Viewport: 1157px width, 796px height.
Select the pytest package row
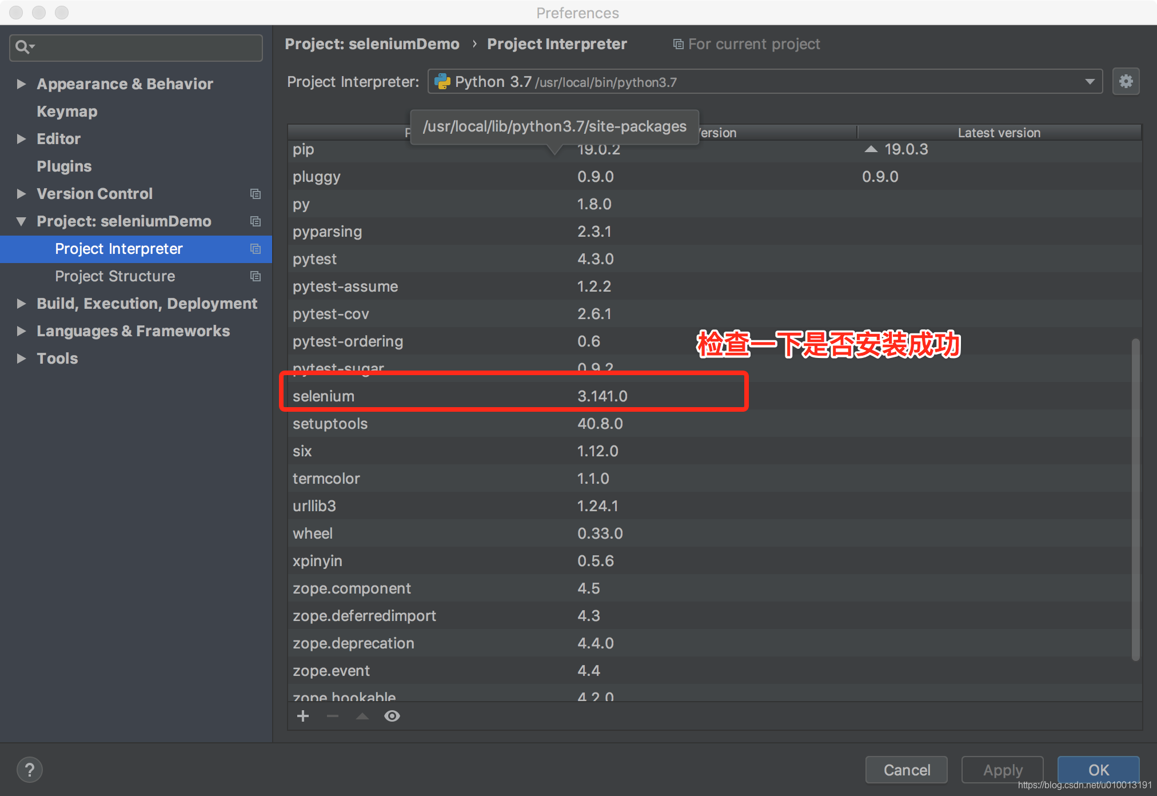[715, 259]
